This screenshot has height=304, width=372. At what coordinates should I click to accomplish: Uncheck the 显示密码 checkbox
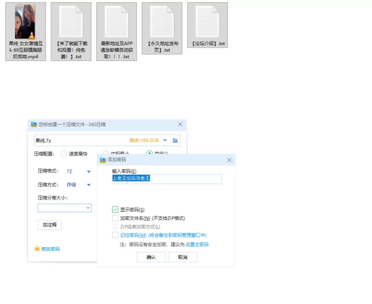pyautogui.click(x=115, y=210)
